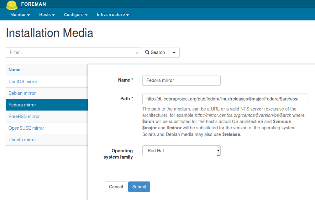The width and height of the screenshot is (315, 200).
Task: Open the Debian mirror entry
Action: pos(22,93)
